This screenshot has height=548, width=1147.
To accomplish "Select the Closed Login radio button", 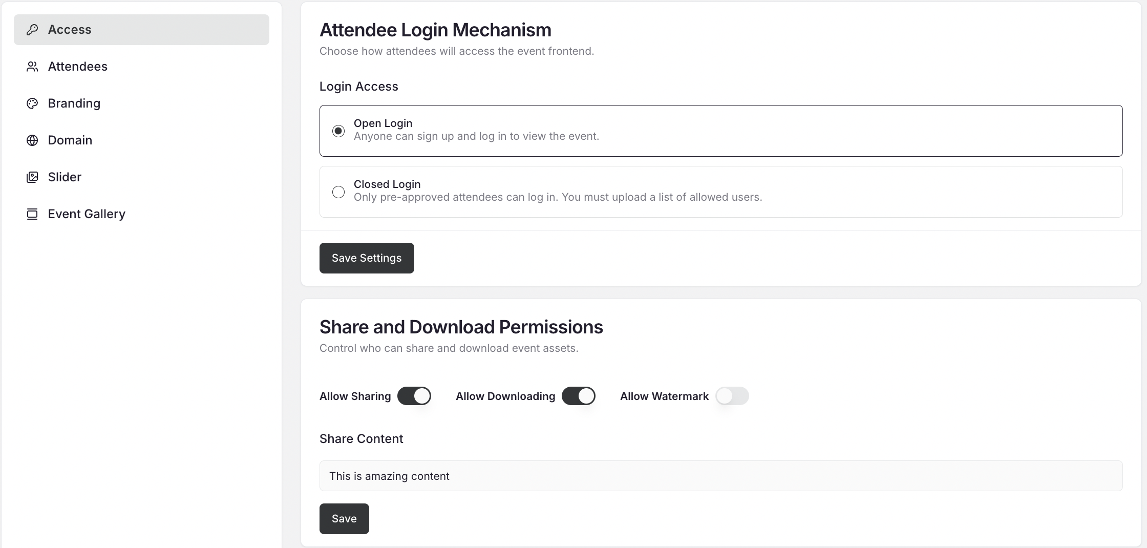I will point(338,192).
